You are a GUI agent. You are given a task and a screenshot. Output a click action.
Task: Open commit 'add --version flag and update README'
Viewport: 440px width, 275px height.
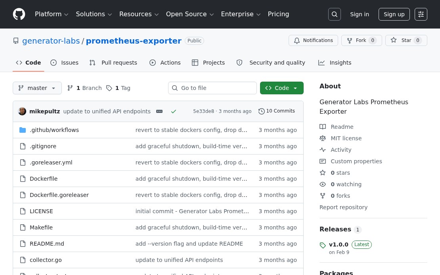coord(189,244)
